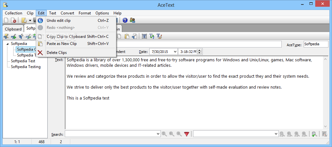Image resolution: width=332 pixels, height=147 pixels.
Task: Click the 7/30/2015 date field
Action: pyautogui.click(x=163, y=52)
